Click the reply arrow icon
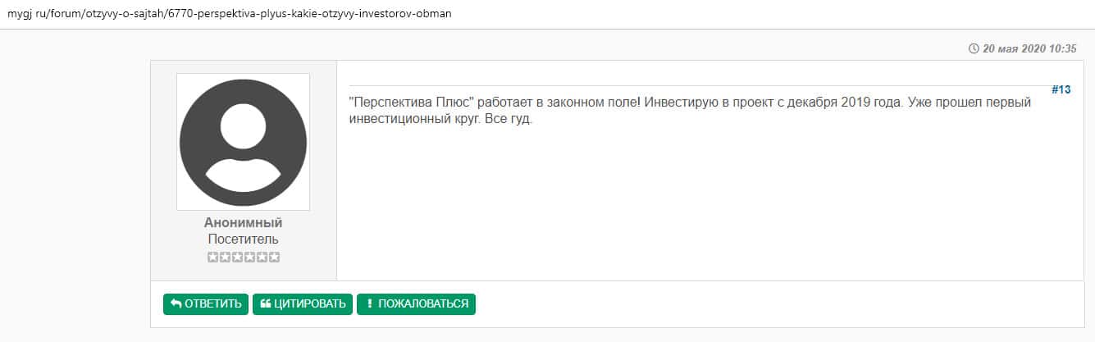Screen dimensions: 1095x342 (176, 304)
